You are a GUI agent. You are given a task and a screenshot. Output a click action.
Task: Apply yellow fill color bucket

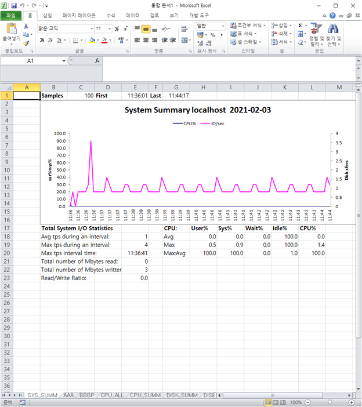point(92,40)
